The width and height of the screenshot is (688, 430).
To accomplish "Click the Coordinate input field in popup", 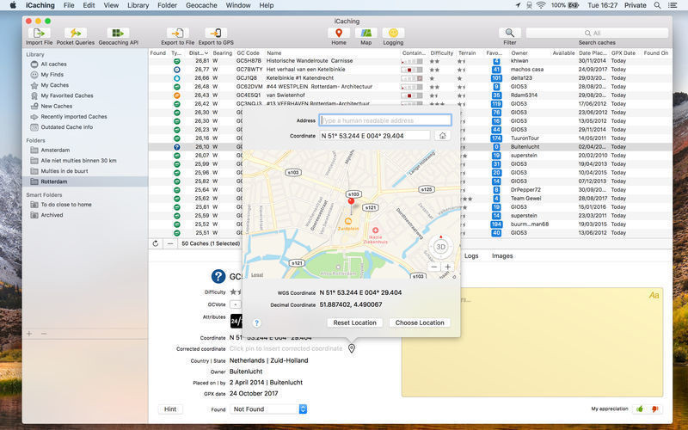I will 375,136.
